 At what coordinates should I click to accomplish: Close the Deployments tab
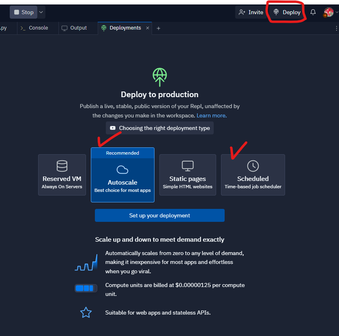point(148,28)
